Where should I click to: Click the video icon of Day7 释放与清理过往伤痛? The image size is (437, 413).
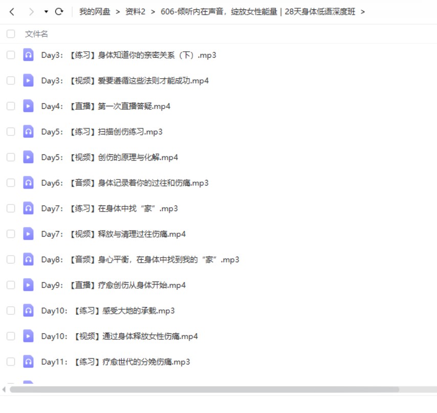[x=28, y=234]
